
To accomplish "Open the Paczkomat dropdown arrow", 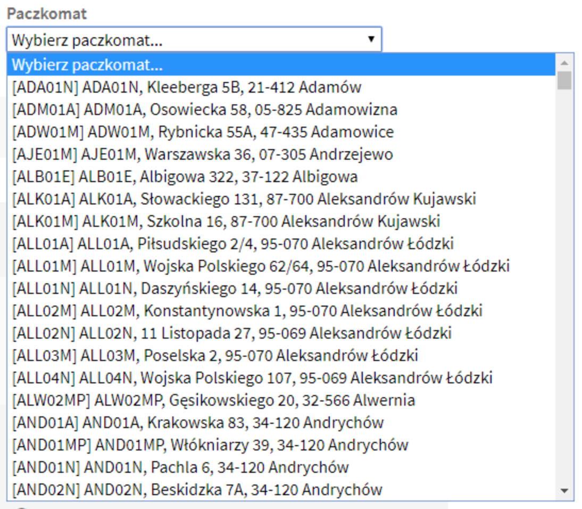I will tap(371, 39).
